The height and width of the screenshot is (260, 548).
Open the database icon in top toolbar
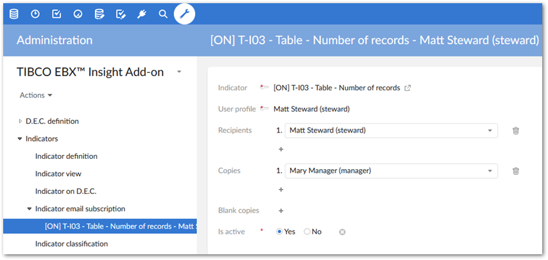click(14, 13)
